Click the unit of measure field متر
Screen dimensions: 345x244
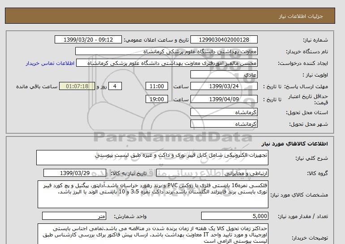point(74,216)
